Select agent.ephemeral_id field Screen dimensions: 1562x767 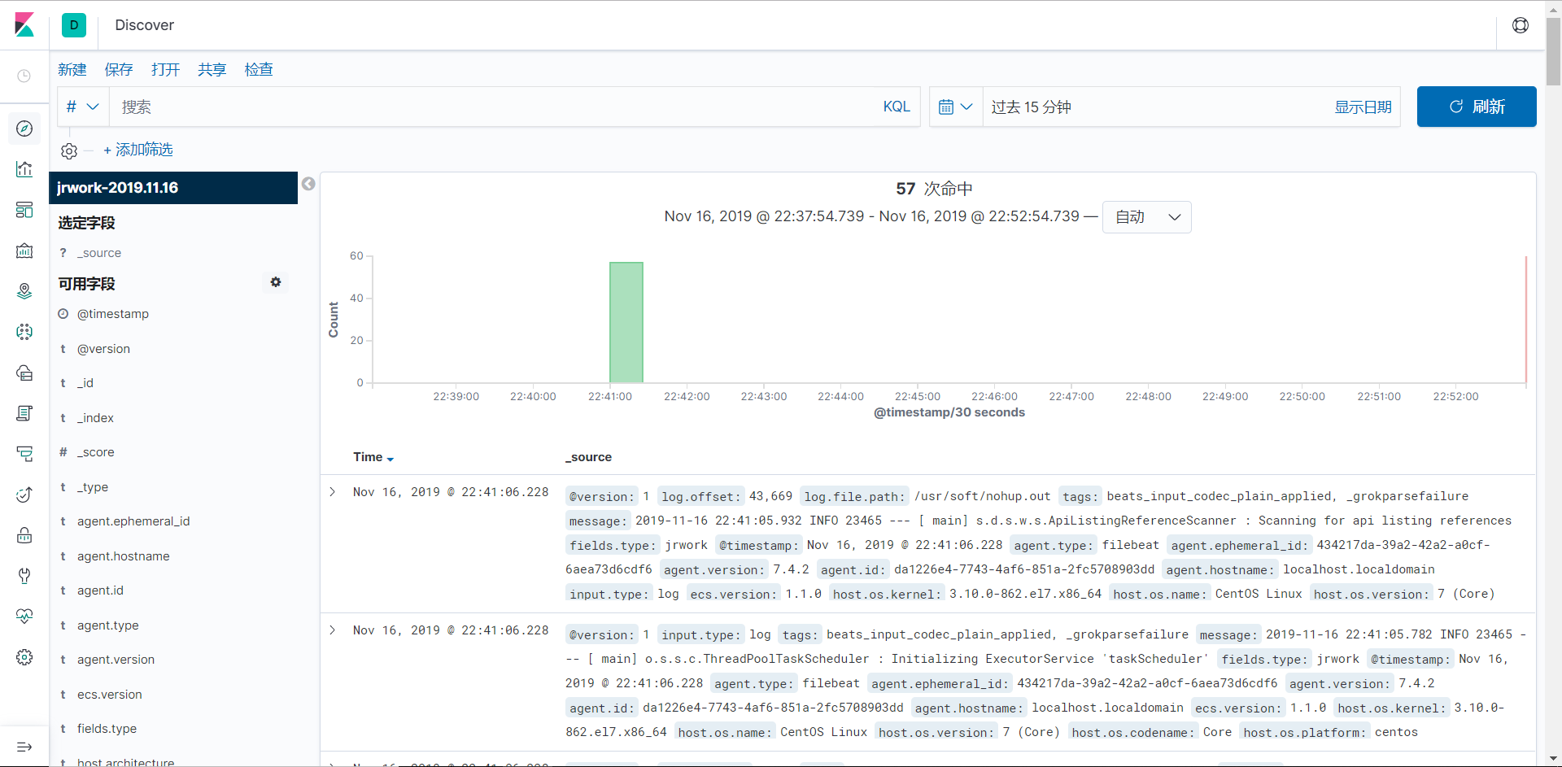133,521
